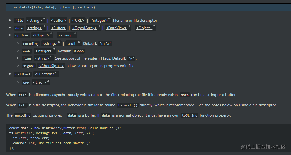The width and height of the screenshot is (291, 155).
Task: Click the 'callback' parameter name
Action: coord(23,74)
